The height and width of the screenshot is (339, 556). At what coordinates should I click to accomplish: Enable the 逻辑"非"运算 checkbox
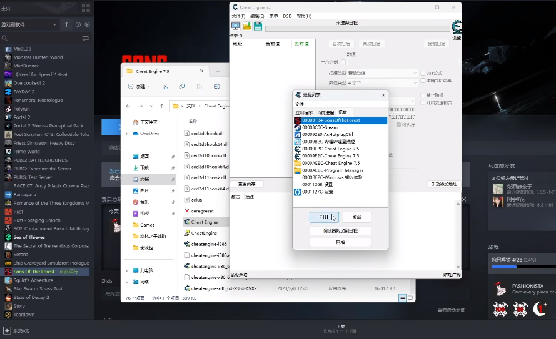coord(423,81)
